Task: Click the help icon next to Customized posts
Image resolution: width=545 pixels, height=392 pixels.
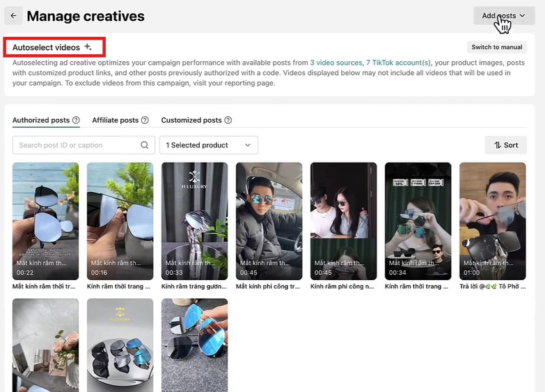Action: 228,120
